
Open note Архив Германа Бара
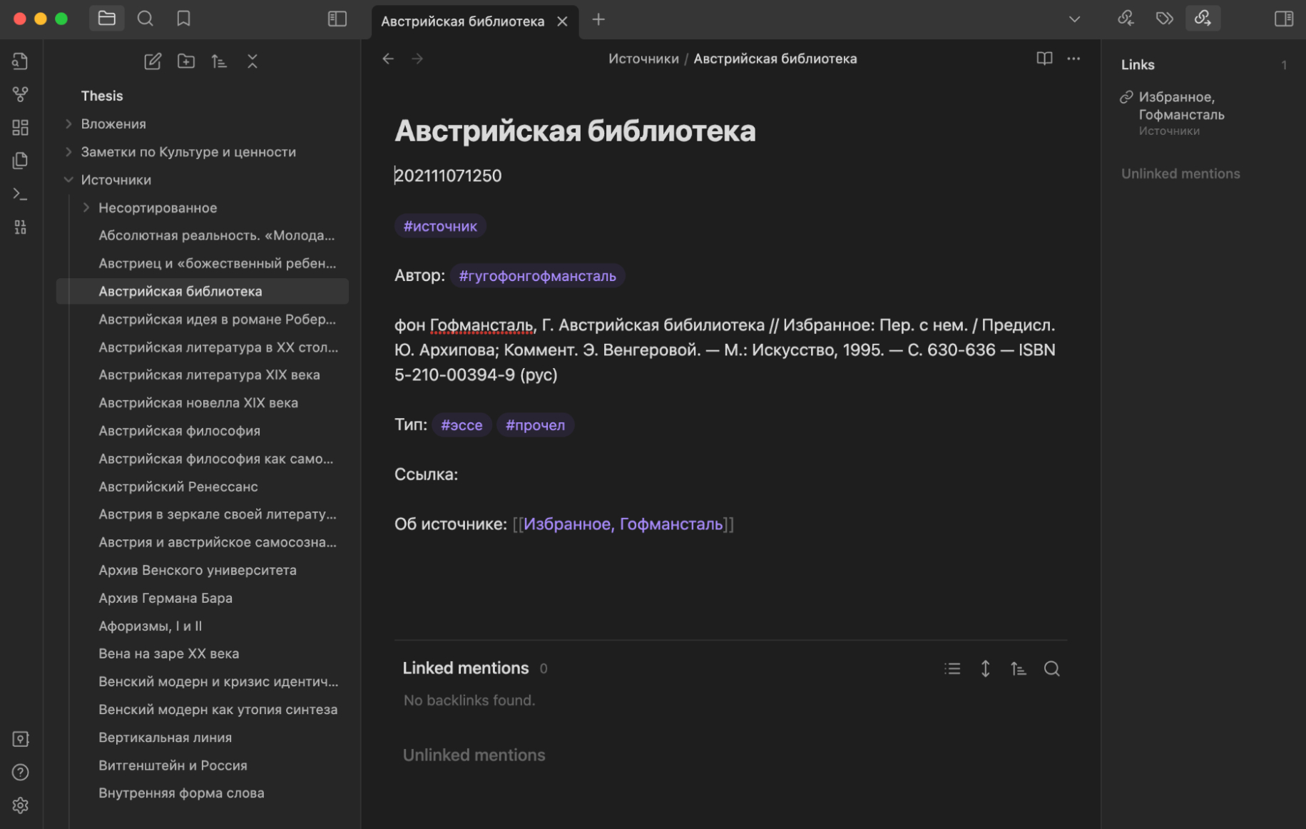pyautogui.click(x=165, y=598)
